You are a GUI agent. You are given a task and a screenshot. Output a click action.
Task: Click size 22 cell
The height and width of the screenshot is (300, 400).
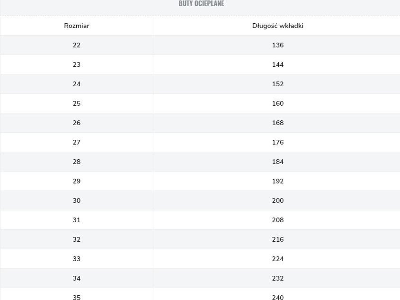click(x=77, y=45)
